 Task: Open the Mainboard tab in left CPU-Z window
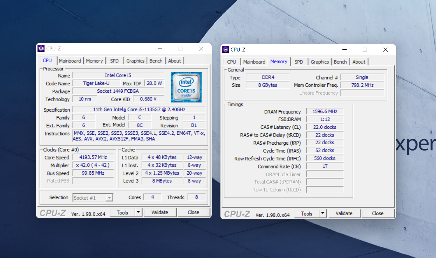point(70,61)
